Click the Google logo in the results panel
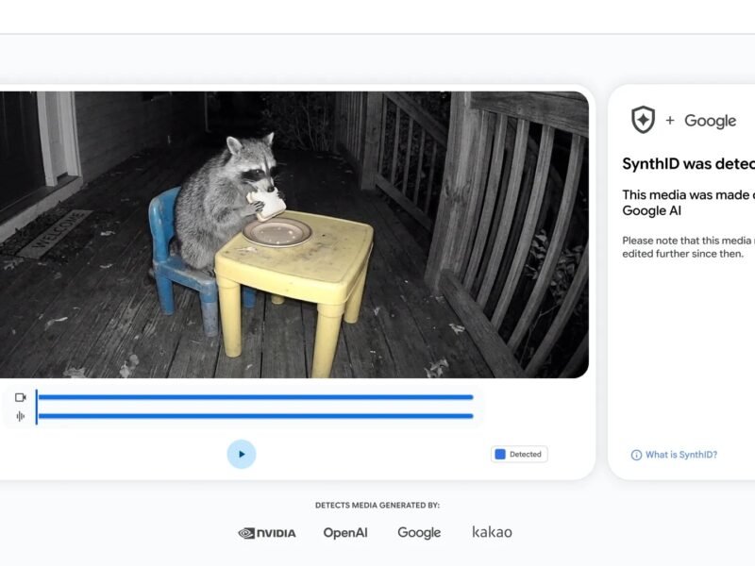This screenshot has height=566, width=755. (711, 121)
